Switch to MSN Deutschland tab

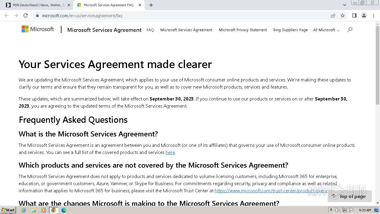39,5
